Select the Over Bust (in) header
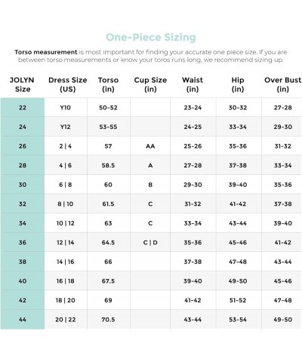 282,84
